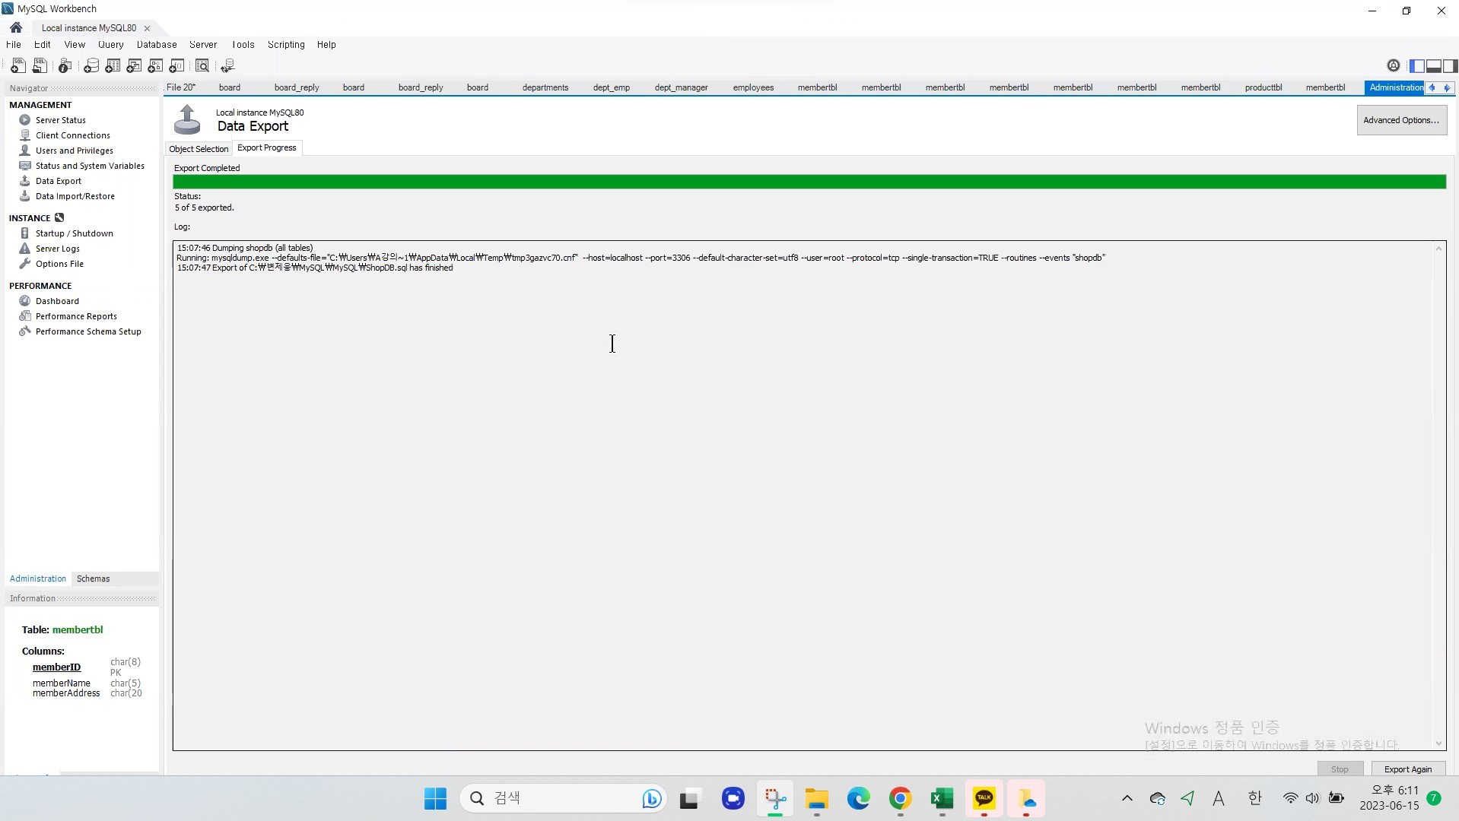Close the Local instance MySQL80 tab
Image resolution: width=1459 pixels, height=821 pixels.
(147, 28)
